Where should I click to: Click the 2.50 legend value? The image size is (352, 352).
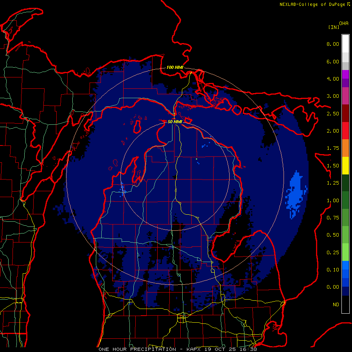333,113
